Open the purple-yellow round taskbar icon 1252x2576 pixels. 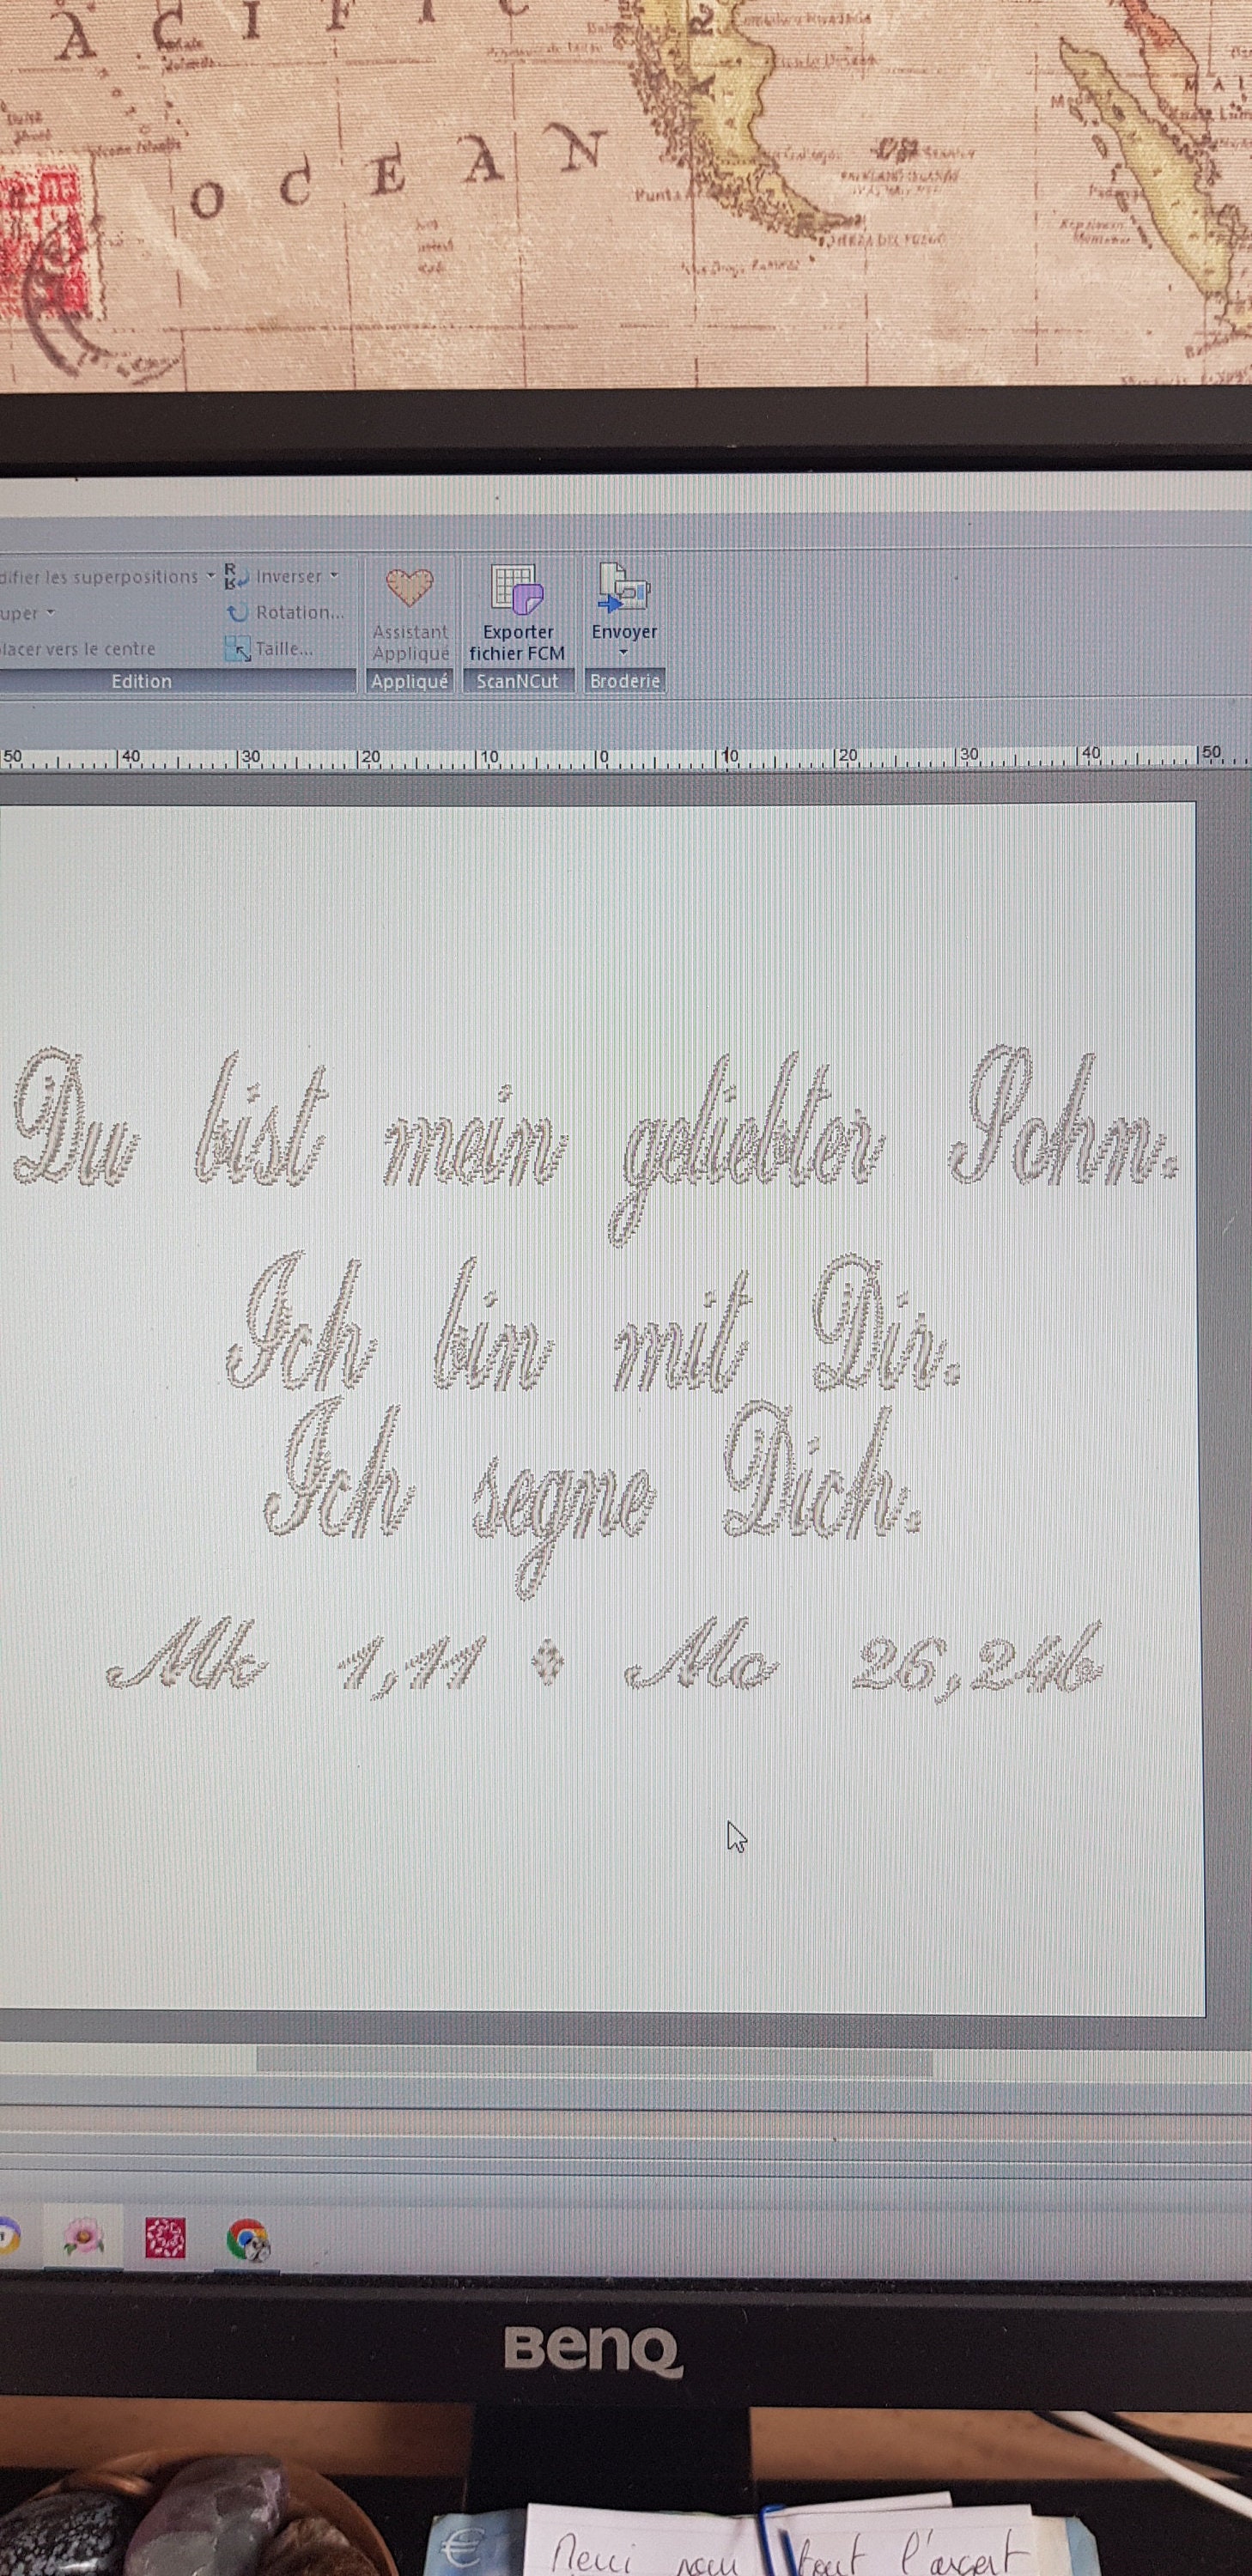coord(8,2236)
